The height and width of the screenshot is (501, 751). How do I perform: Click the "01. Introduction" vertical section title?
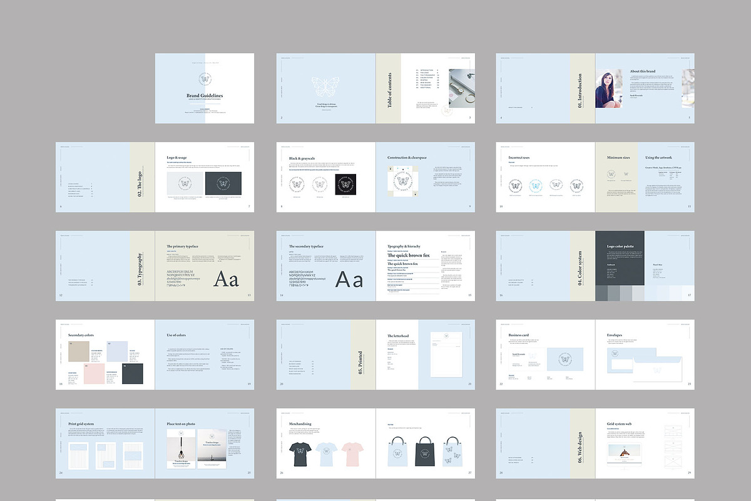click(x=580, y=91)
